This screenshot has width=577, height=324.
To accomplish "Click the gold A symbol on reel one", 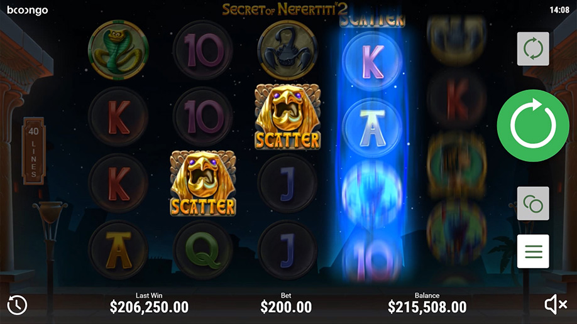I will [118, 250].
